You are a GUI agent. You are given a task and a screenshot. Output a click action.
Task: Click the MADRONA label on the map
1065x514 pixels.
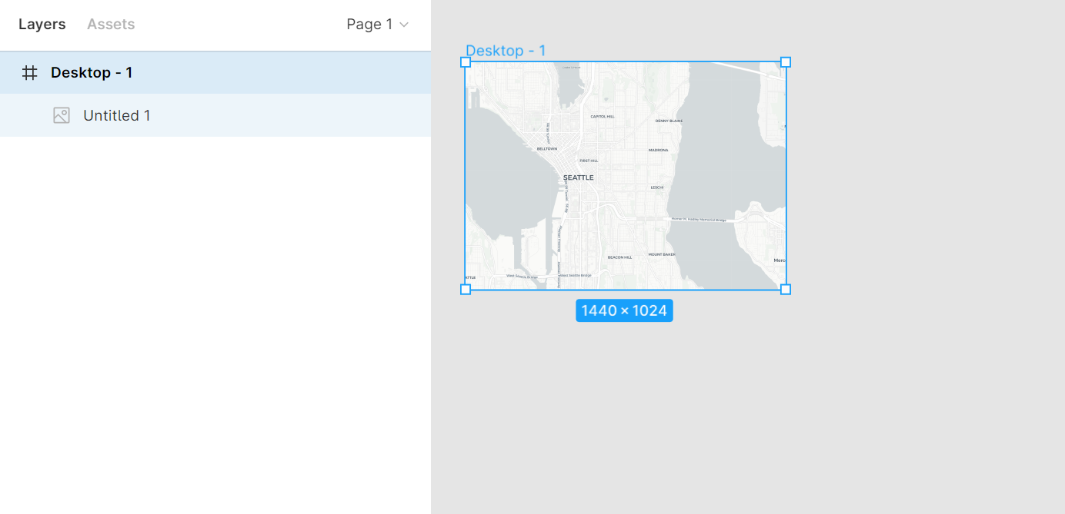[658, 151]
